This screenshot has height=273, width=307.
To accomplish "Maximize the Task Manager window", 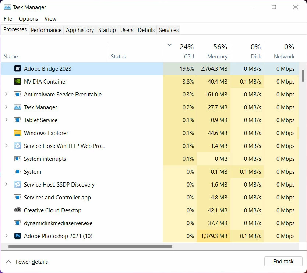I will (274, 7).
